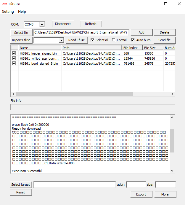Expand the COM port dropdown
The height and width of the screenshot is (205, 185).
42,24
